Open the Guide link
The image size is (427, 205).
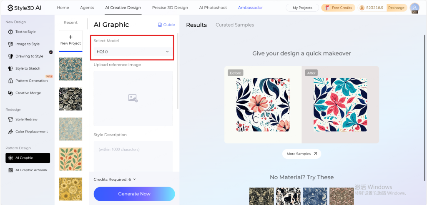[166, 25]
